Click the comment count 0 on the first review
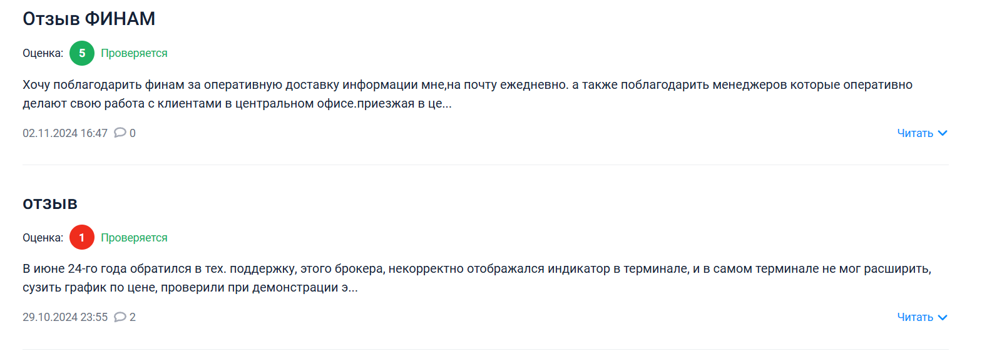This screenshot has width=987, height=356. coord(133,133)
